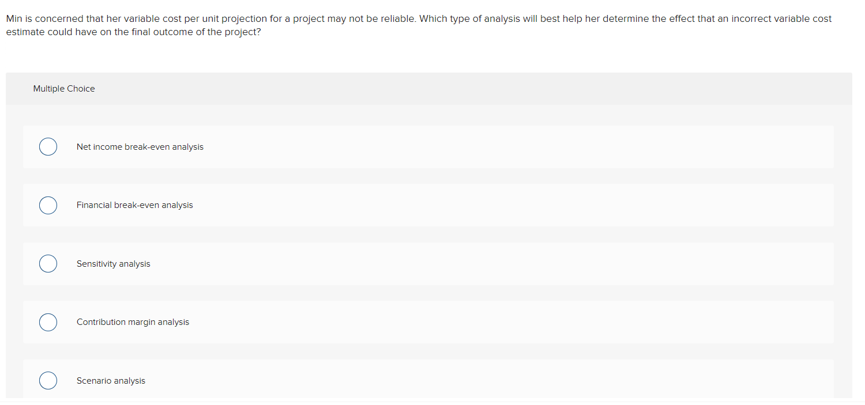
Task: Click the answer row containing Sensitivity analysis
Action: coord(404,263)
